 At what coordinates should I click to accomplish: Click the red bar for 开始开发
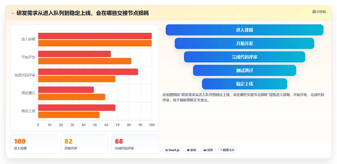coord(74,54)
